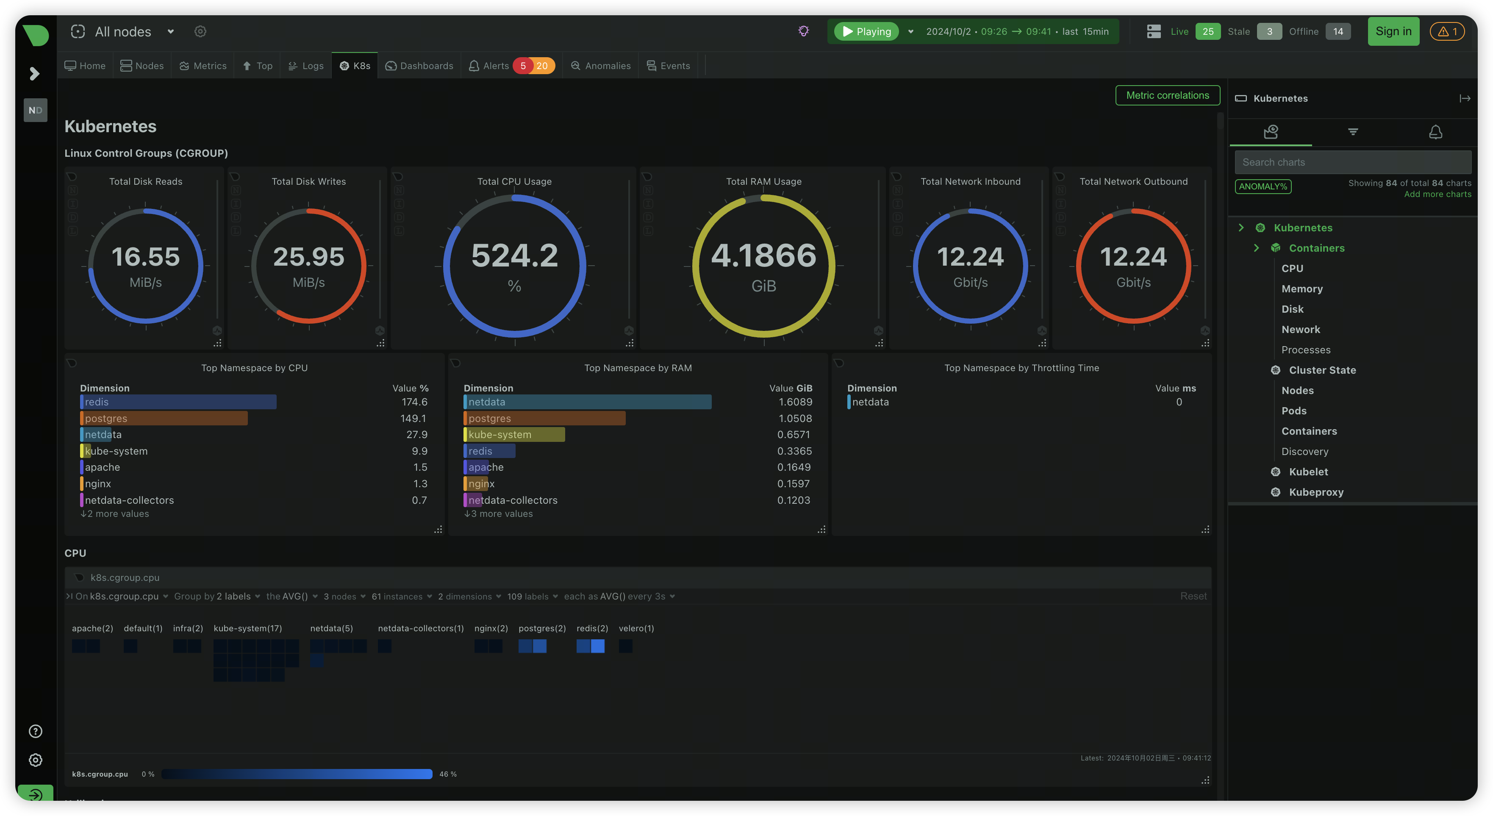Click Reset on the k8s.cgroup.cpu chart
The image size is (1493, 816).
click(1193, 597)
